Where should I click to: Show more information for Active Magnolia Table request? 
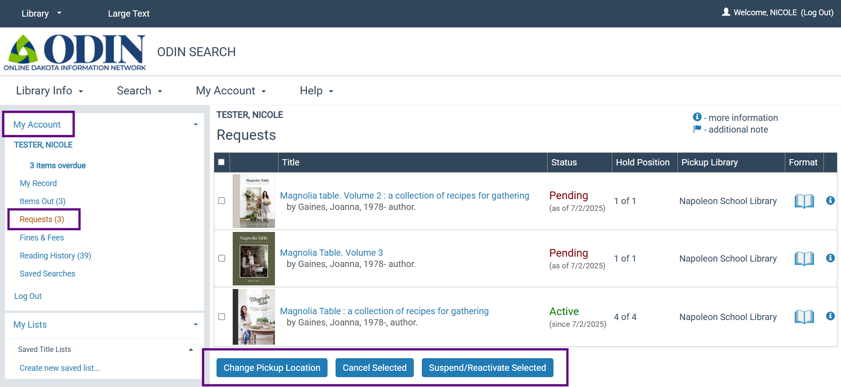click(x=830, y=316)
